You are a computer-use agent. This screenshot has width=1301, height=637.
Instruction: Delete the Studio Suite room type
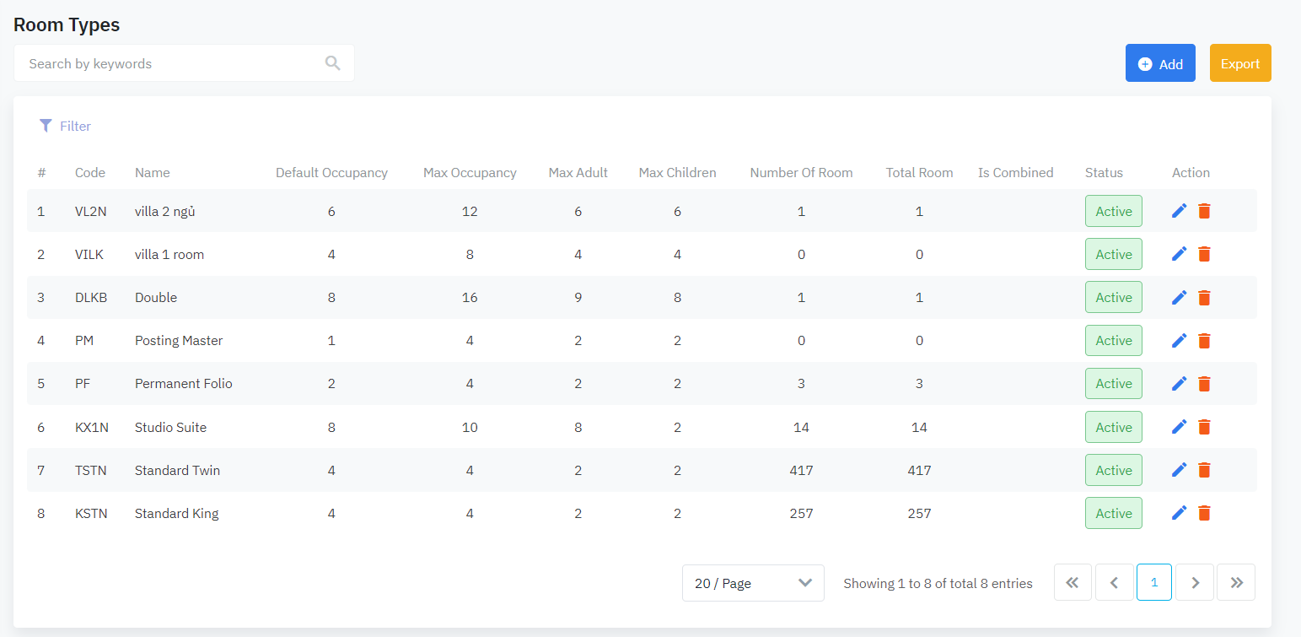(1204, 427)
